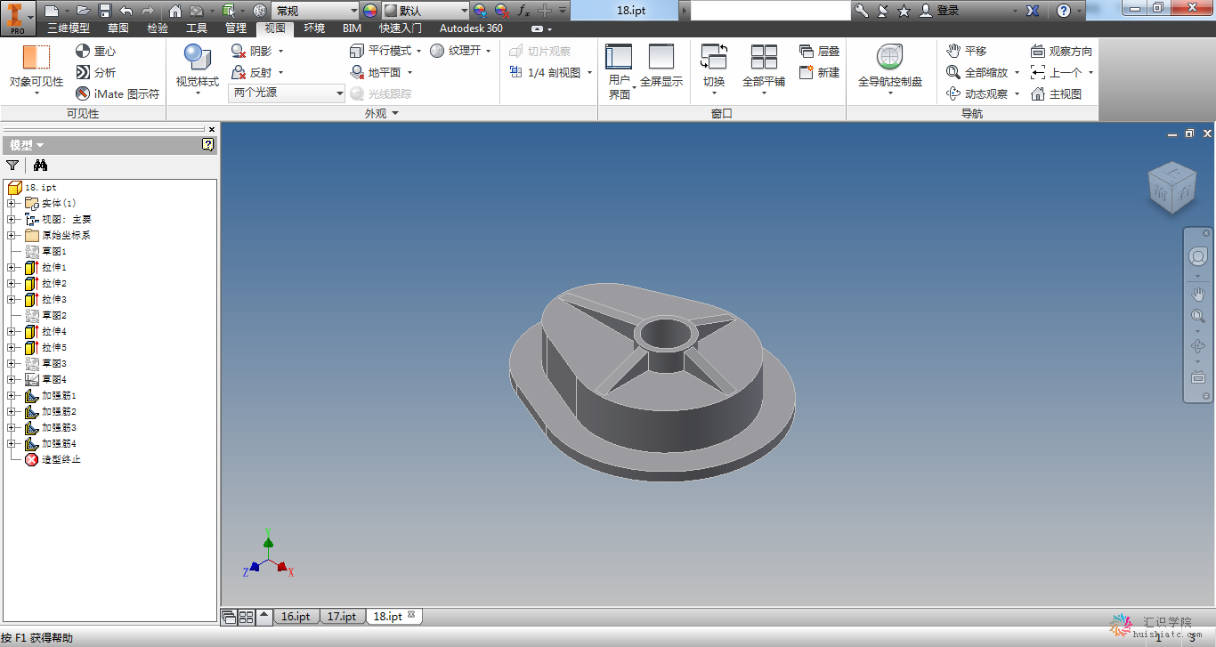Viewport: 1216px width, 647px height.
Task: Click the color wheel appearance swatch icon
Action: 370,11
